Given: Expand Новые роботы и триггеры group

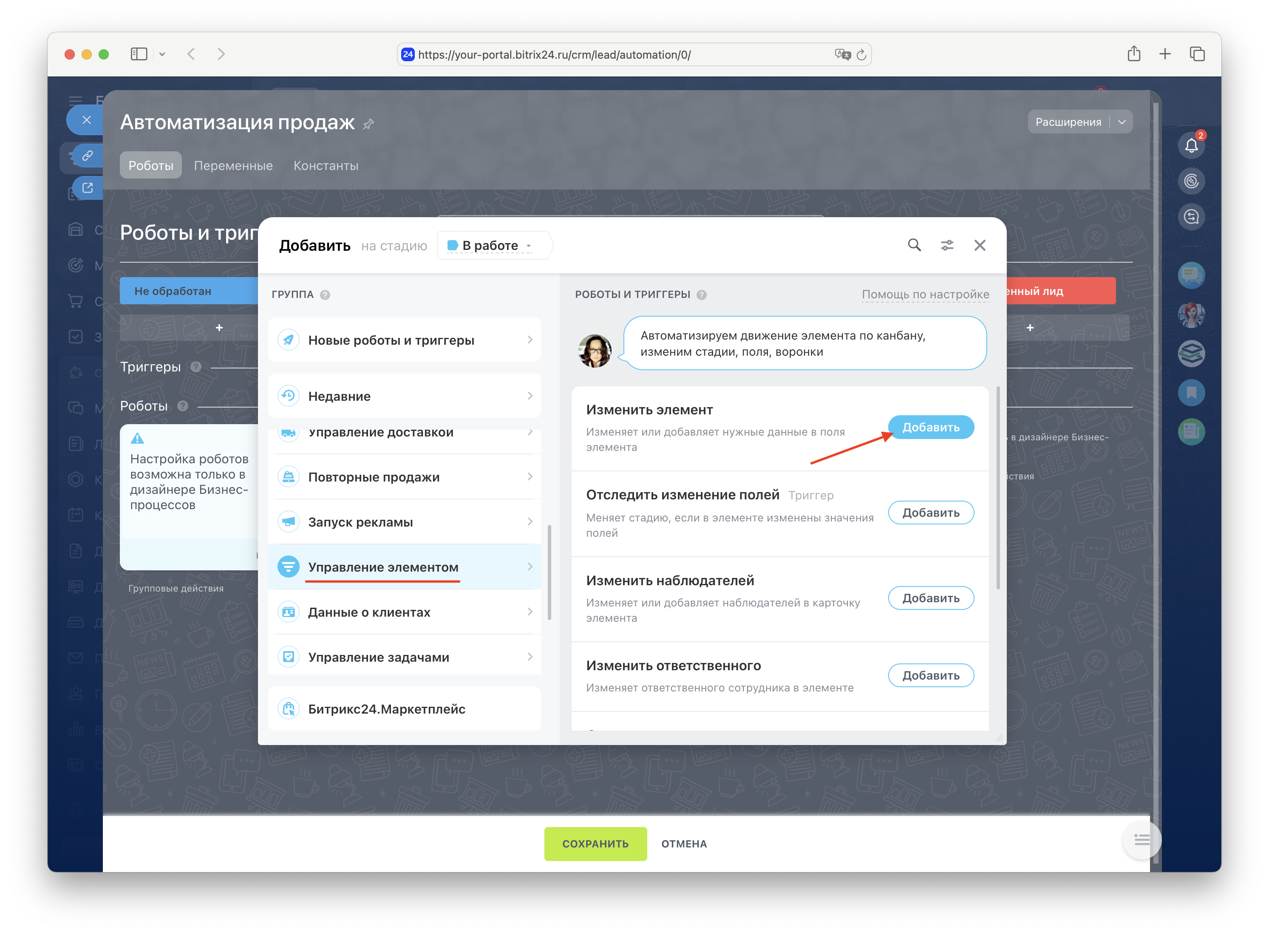Looking at the screenshot, I should [404, 340].
